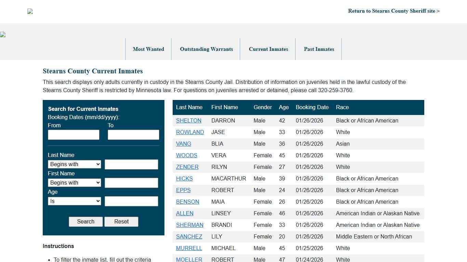Switch to the Past Inmates tab
467x262 pixels.
(319, 49)
